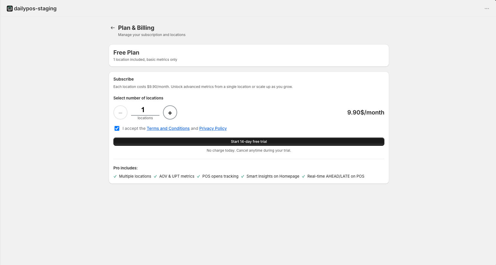Click '1 location included, basic metrics only' text
Image resolution: width=496 pixels, height=265 pixels.
coord(145,60)
